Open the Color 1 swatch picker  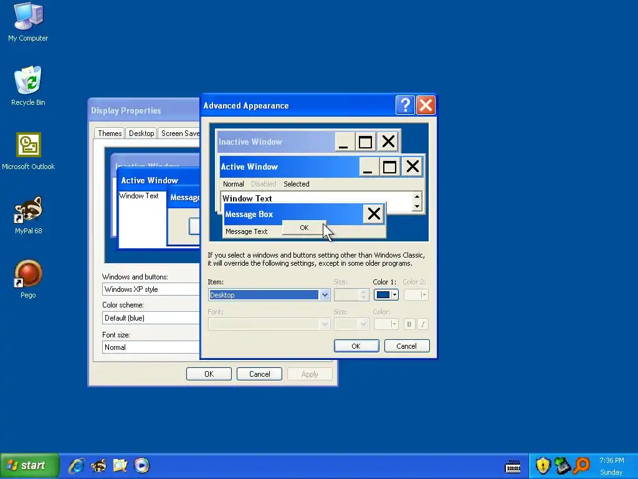(x=386, y=294)
